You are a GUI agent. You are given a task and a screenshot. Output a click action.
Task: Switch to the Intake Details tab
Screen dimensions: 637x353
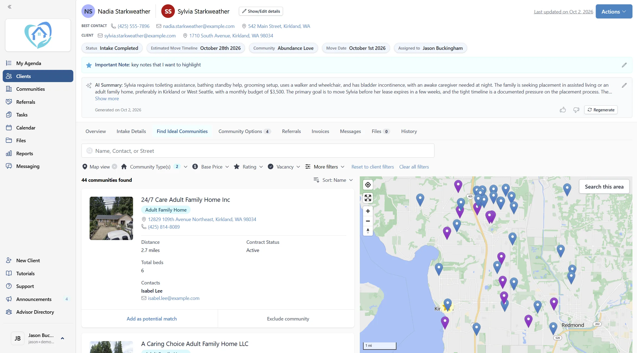[131, 131]
